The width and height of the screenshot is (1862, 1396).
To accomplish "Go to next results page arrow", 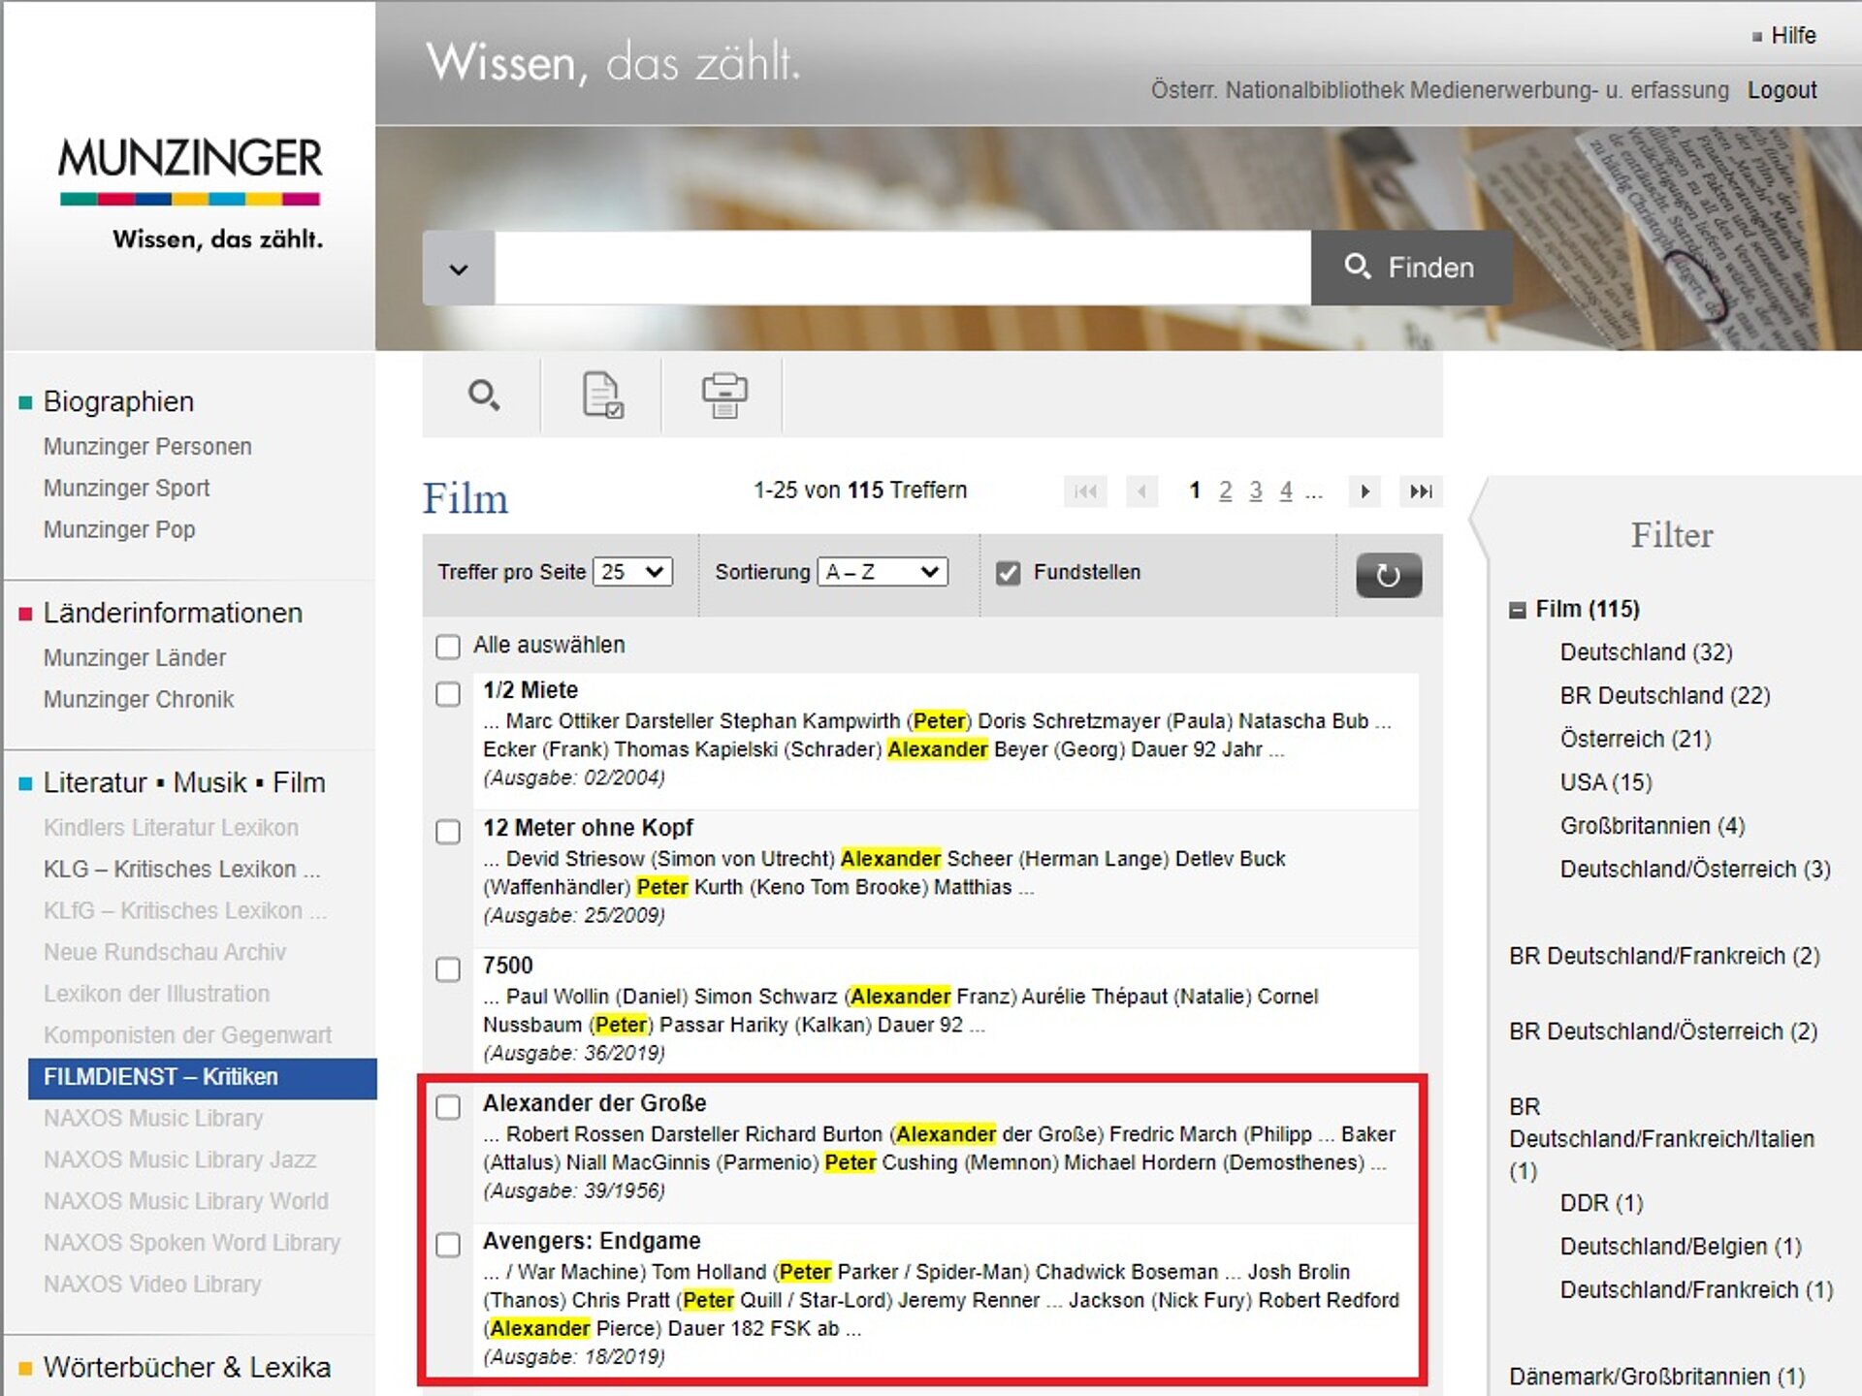I will tap(1364, 492).
